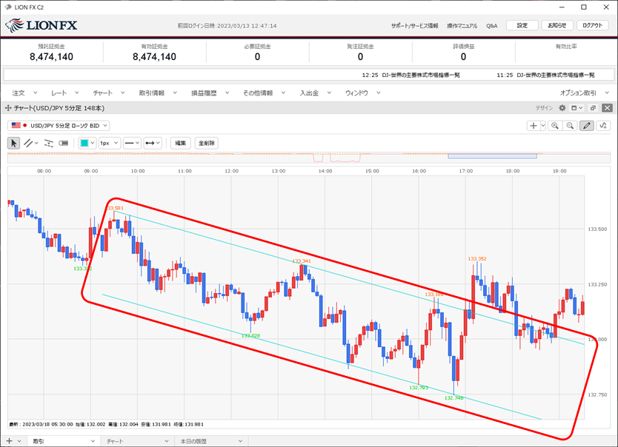Maximize the LION FX C2 window

(x=584, y=7)
